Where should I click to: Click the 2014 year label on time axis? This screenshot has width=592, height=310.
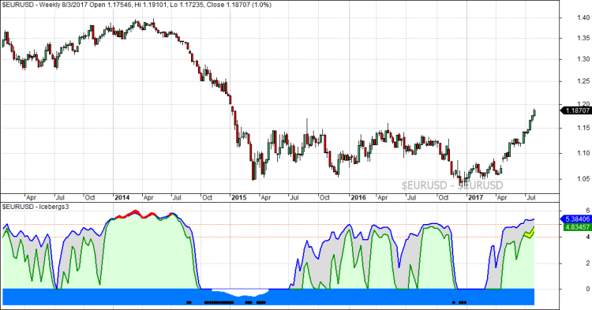tap(122, 198)
